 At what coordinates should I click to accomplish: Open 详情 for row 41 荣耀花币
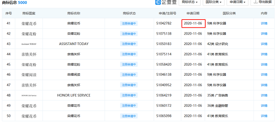click(x=264, y=23)
